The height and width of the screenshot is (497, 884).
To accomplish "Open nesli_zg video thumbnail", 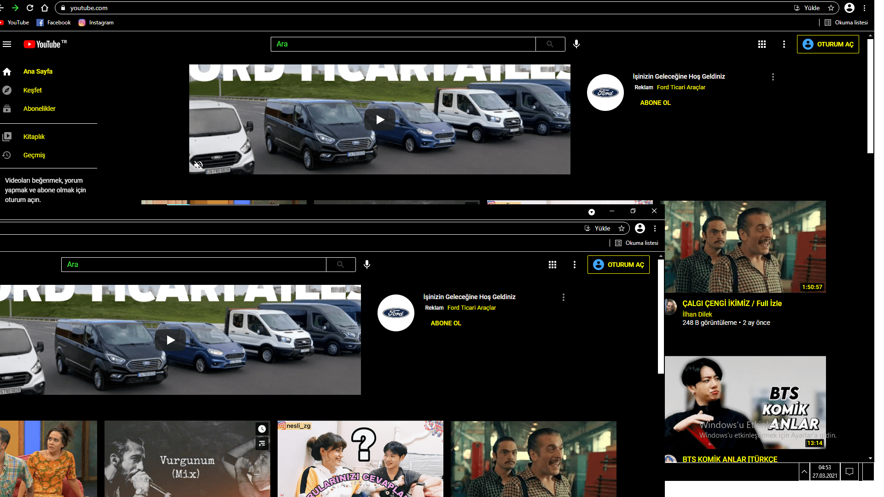I will coord(361,459).
